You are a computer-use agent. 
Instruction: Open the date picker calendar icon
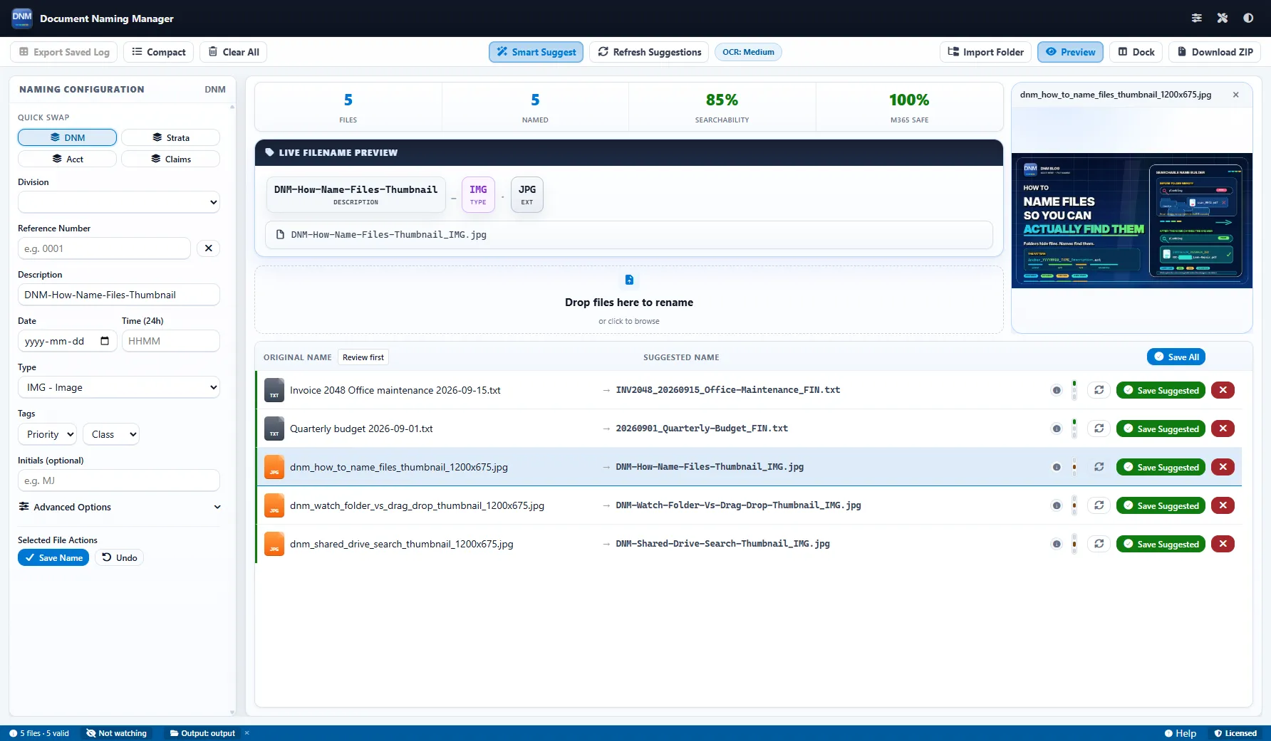[105, 341]
